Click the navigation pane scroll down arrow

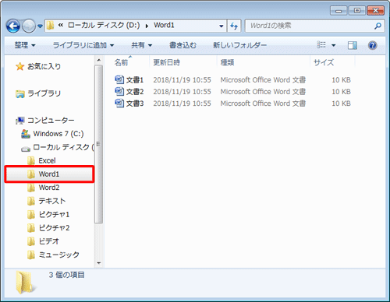99,263
